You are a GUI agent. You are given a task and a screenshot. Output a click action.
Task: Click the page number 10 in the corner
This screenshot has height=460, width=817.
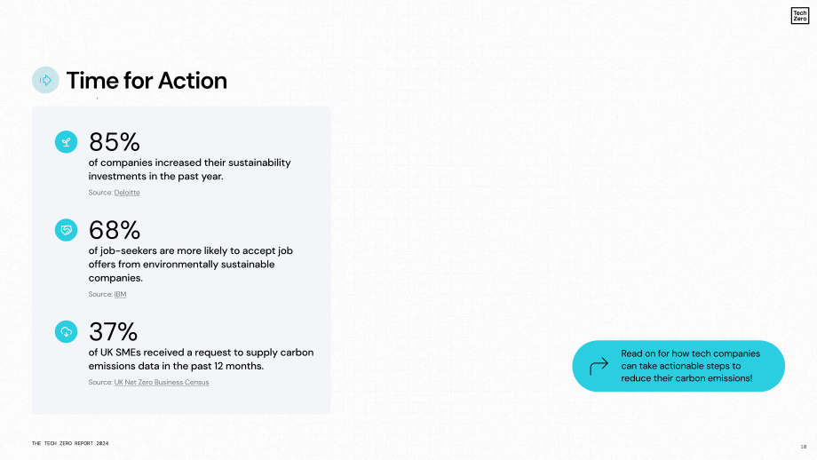point(804,447)
